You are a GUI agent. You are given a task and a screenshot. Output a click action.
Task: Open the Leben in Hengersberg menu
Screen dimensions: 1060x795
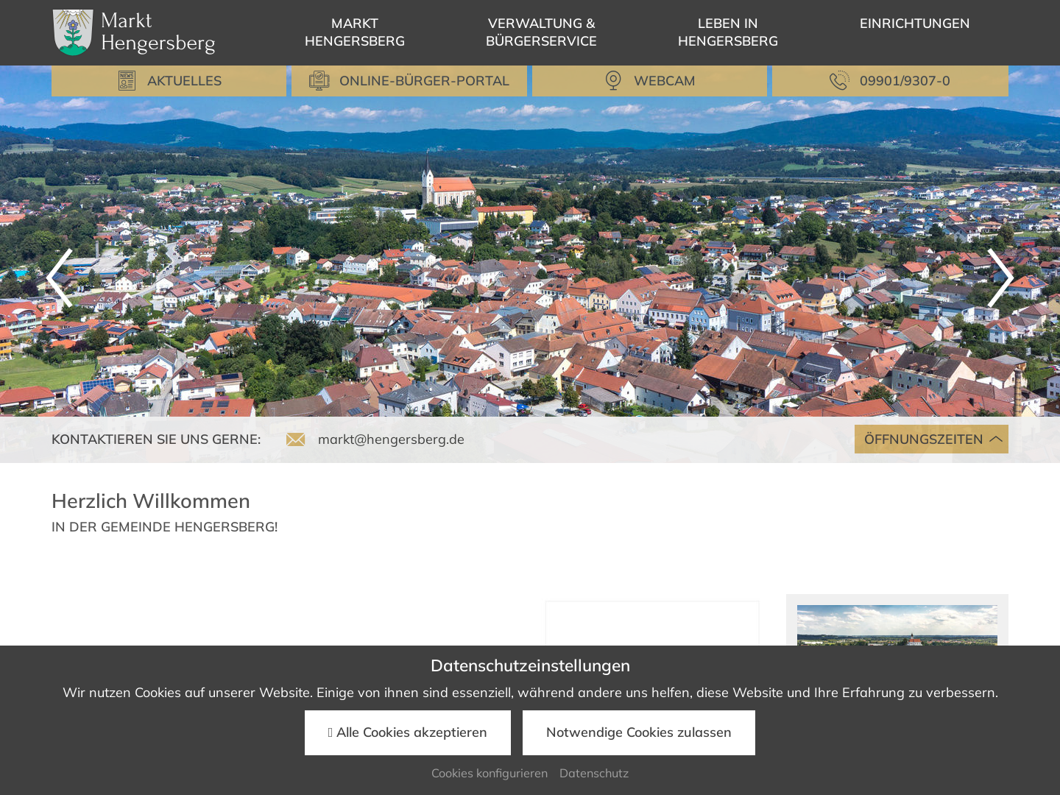(x=728, y=32)
